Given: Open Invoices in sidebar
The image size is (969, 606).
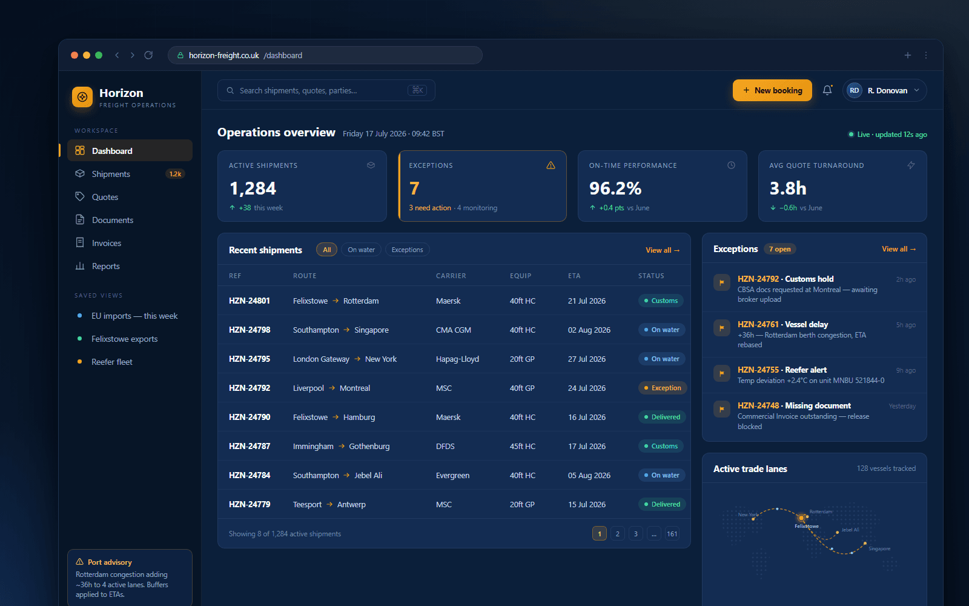Looking at the screenshot, I should [130, 243].
